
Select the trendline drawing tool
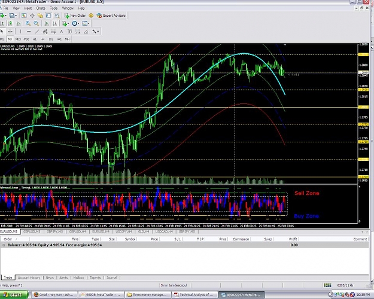pos(37,32)
